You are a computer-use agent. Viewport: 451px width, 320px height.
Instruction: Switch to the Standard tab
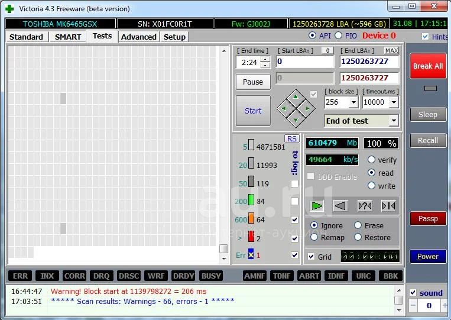click(x=26, y=37)
